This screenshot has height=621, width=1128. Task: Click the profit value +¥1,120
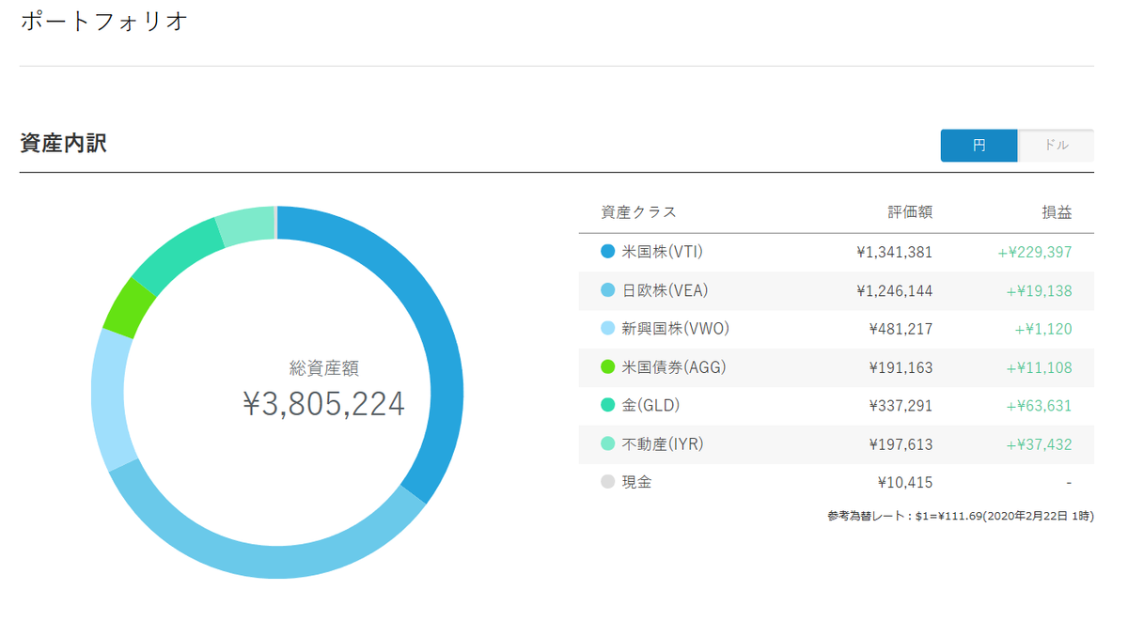coord(1043,329)
